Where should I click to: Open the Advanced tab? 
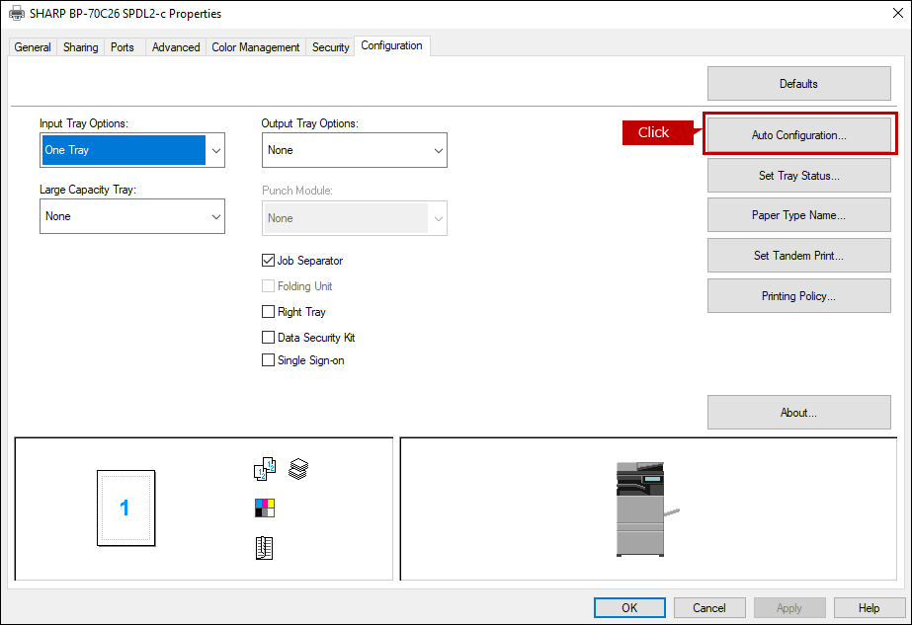point(176,47)
